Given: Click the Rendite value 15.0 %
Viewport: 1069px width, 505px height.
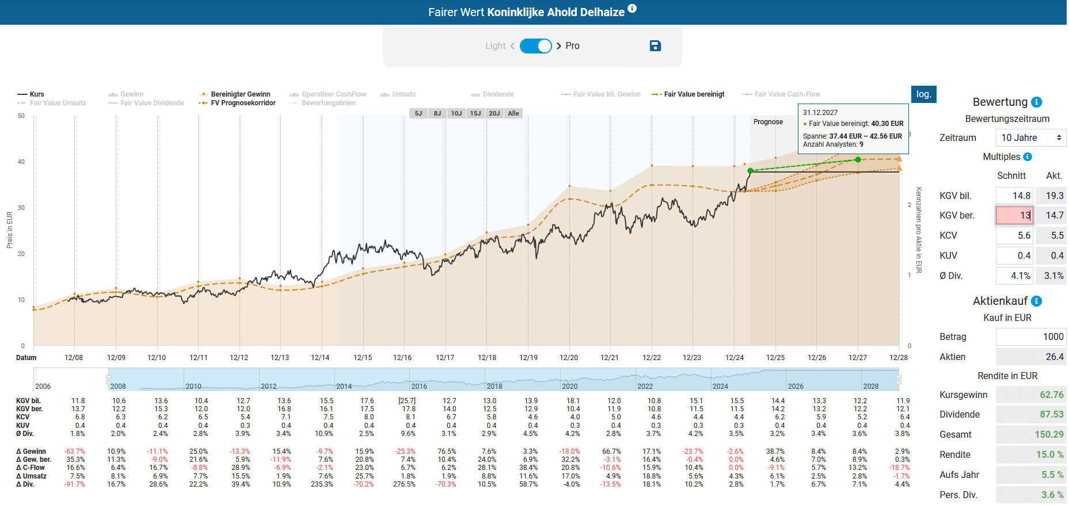Looking at the screenshot, I should [1030, 454].
